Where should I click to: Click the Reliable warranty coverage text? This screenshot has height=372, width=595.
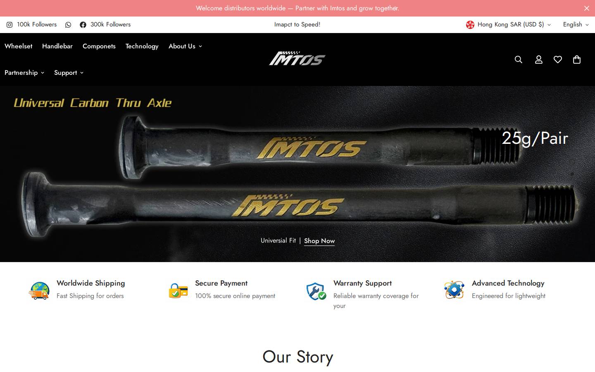[x=376, y=301]
